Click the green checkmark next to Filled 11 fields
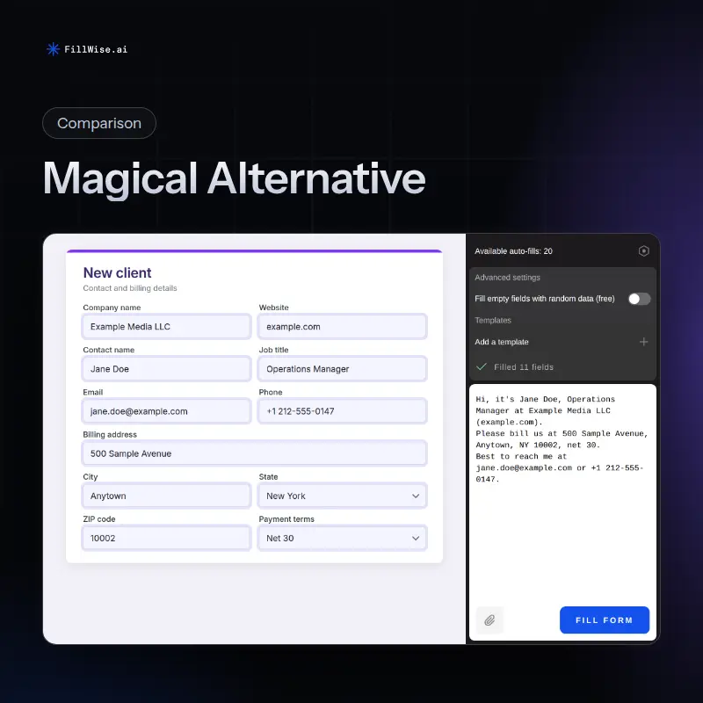 point(482,366)
